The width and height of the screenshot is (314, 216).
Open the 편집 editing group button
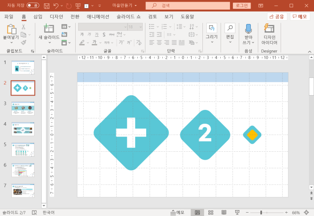[x=230, y=33]
